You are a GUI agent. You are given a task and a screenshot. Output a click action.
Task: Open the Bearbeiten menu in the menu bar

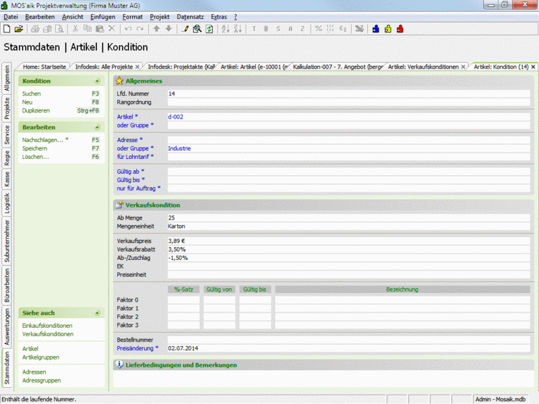[x=40, y=17]
